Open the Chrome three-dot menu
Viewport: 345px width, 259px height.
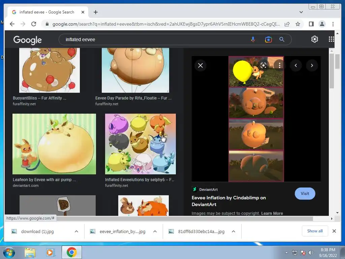(x=333, y=24)
